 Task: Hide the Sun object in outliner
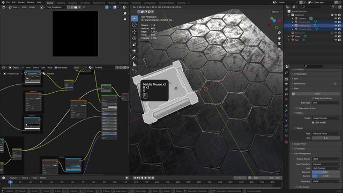335,40
